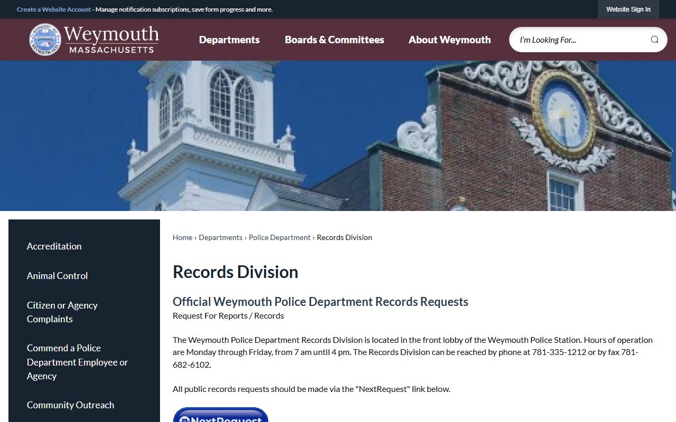Viewport: 676px width, 422px height.
Task: Click the search magnifier icon
Action: (654, 40)
